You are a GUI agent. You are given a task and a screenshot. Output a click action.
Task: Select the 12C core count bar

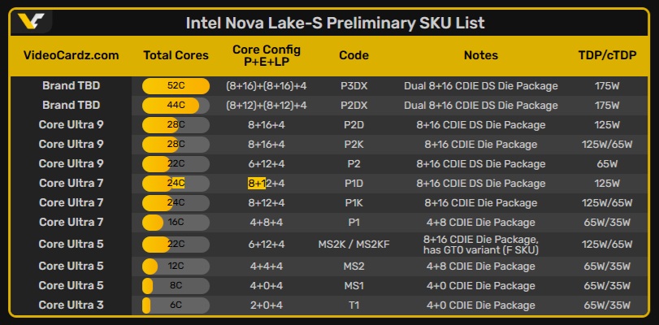click(x=176, y=266)
